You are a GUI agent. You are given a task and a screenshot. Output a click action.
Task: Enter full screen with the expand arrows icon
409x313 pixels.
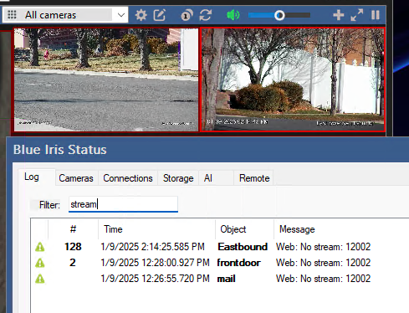(357, 15)
